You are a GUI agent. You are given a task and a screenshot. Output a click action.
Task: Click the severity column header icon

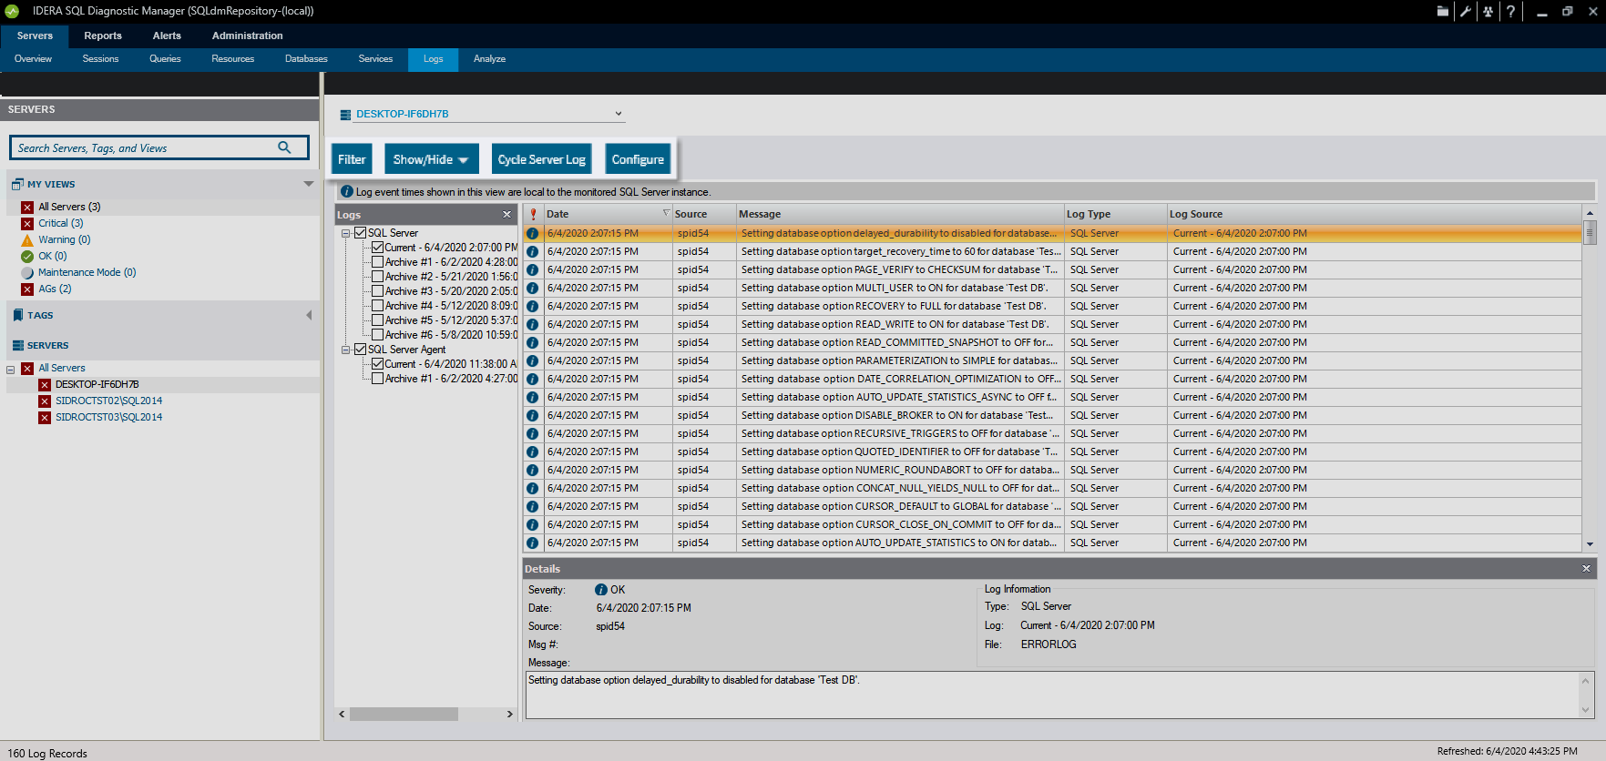click(533, 214)
